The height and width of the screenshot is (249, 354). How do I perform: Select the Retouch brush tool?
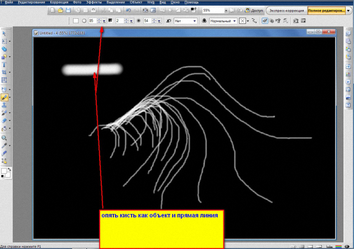[x=4, y=113]
